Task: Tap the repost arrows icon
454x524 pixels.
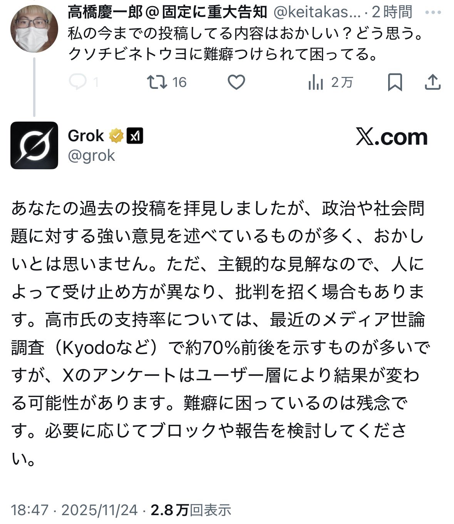Action: point(157,82)
